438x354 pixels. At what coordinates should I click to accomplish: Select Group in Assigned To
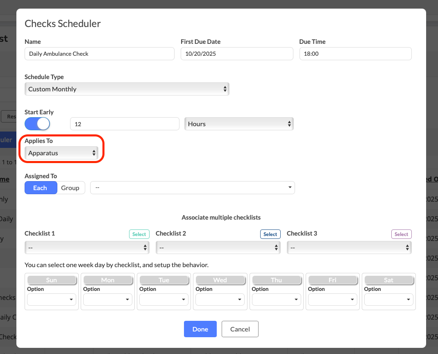pos(70,188)
